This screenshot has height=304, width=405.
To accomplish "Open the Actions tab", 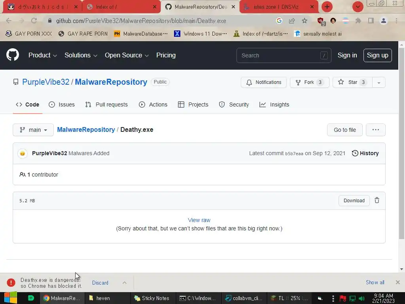I will pos(153,104).
